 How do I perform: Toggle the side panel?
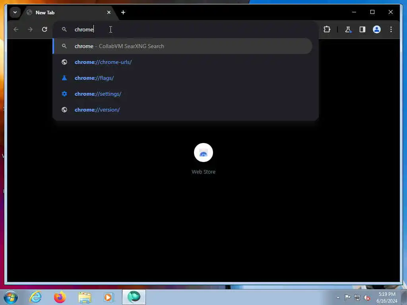coord(362,29)
